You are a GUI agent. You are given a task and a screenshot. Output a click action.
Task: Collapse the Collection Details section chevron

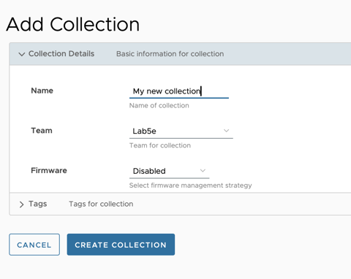pyautogui.click(x=22, y=54)
